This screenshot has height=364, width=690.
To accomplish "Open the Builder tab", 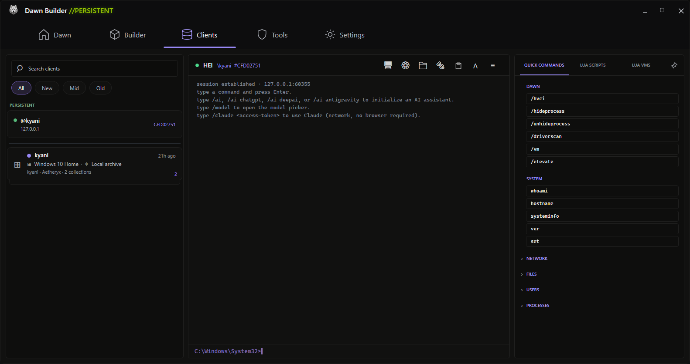I will click(128, 35).
